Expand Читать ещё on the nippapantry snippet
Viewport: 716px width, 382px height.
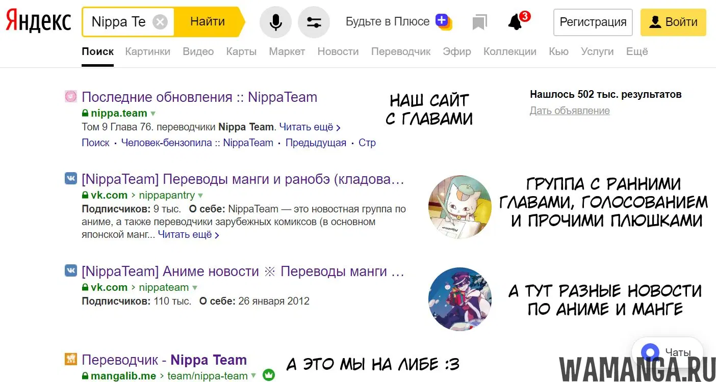click(x=189, y=235)
